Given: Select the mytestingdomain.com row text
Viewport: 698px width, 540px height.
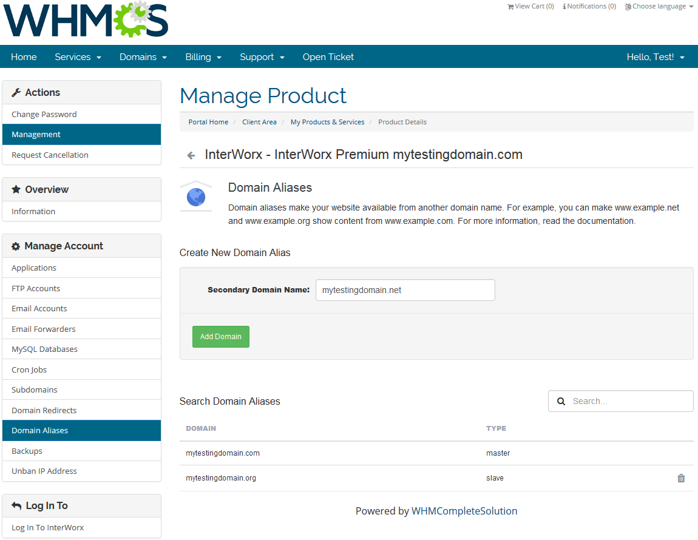Looking at the screenshot, I should (223, 453).
